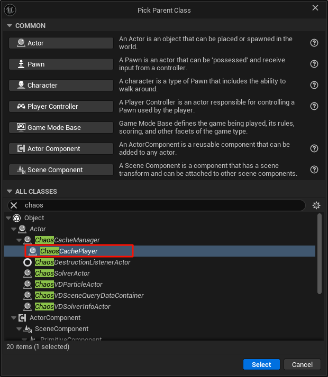The image size is (328, 377).
Task: Collapse the ActorComponent tree node
Action: coord(14,318)
